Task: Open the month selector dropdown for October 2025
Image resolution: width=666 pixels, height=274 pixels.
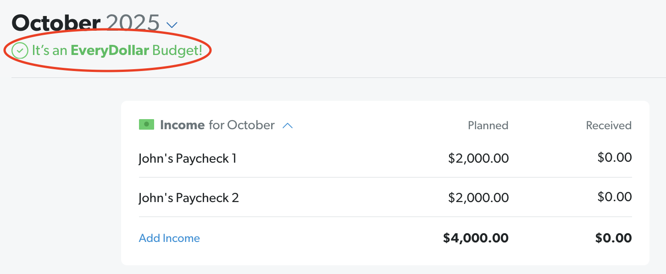Action: coord(172,25)
